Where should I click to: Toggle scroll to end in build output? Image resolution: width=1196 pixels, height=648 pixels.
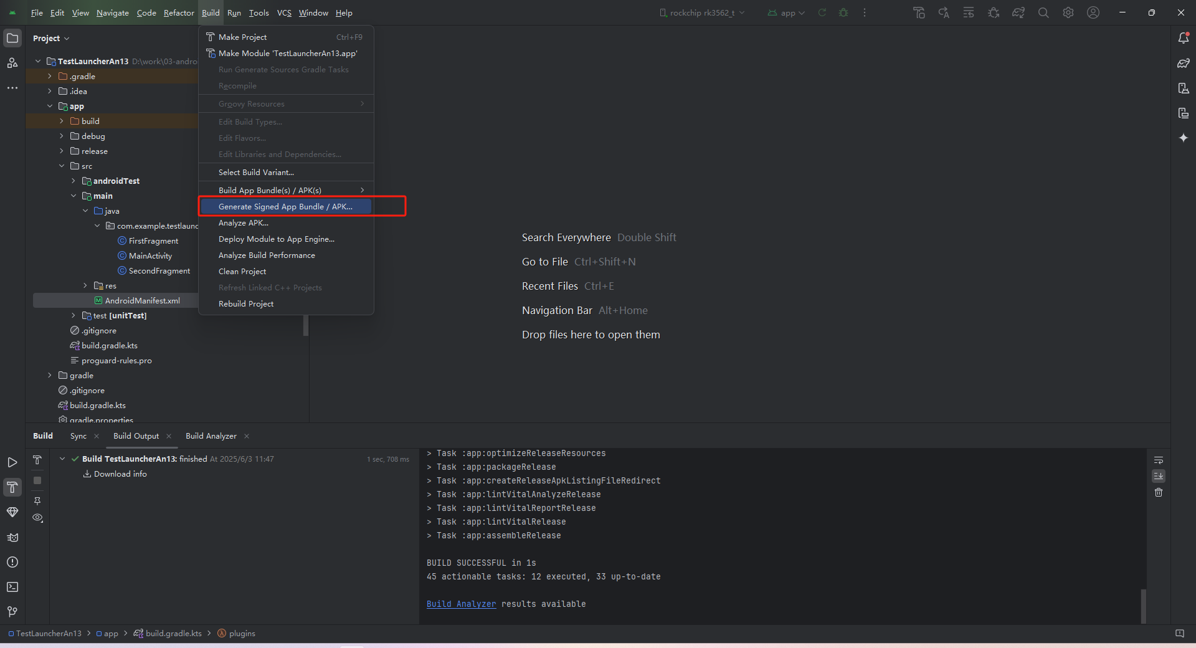pos(1159,476)
